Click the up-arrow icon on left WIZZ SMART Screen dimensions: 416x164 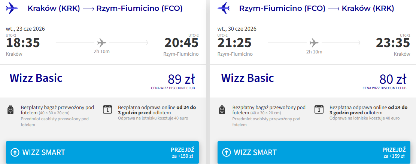click(15, 152)
